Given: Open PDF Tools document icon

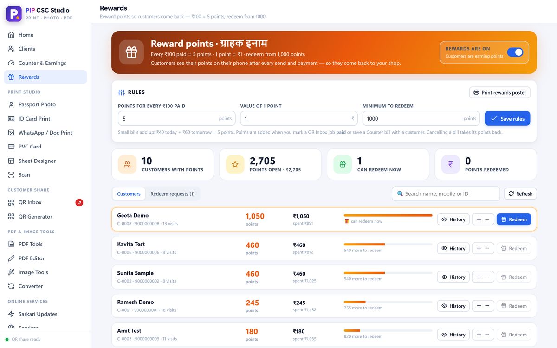Looking at the screenshot, I should (11, 244).
